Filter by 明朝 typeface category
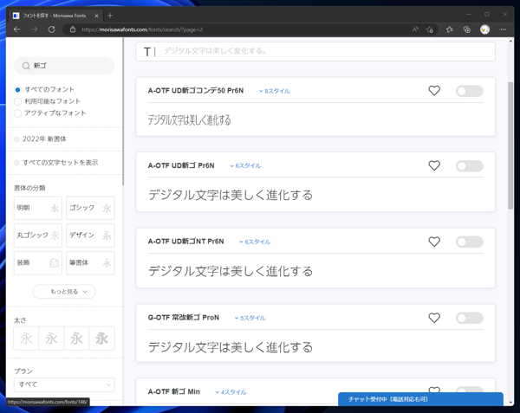 (38, 208)
